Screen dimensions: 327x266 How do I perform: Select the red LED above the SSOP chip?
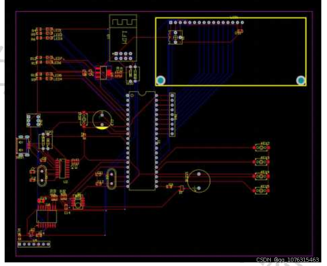click(41, 201)
